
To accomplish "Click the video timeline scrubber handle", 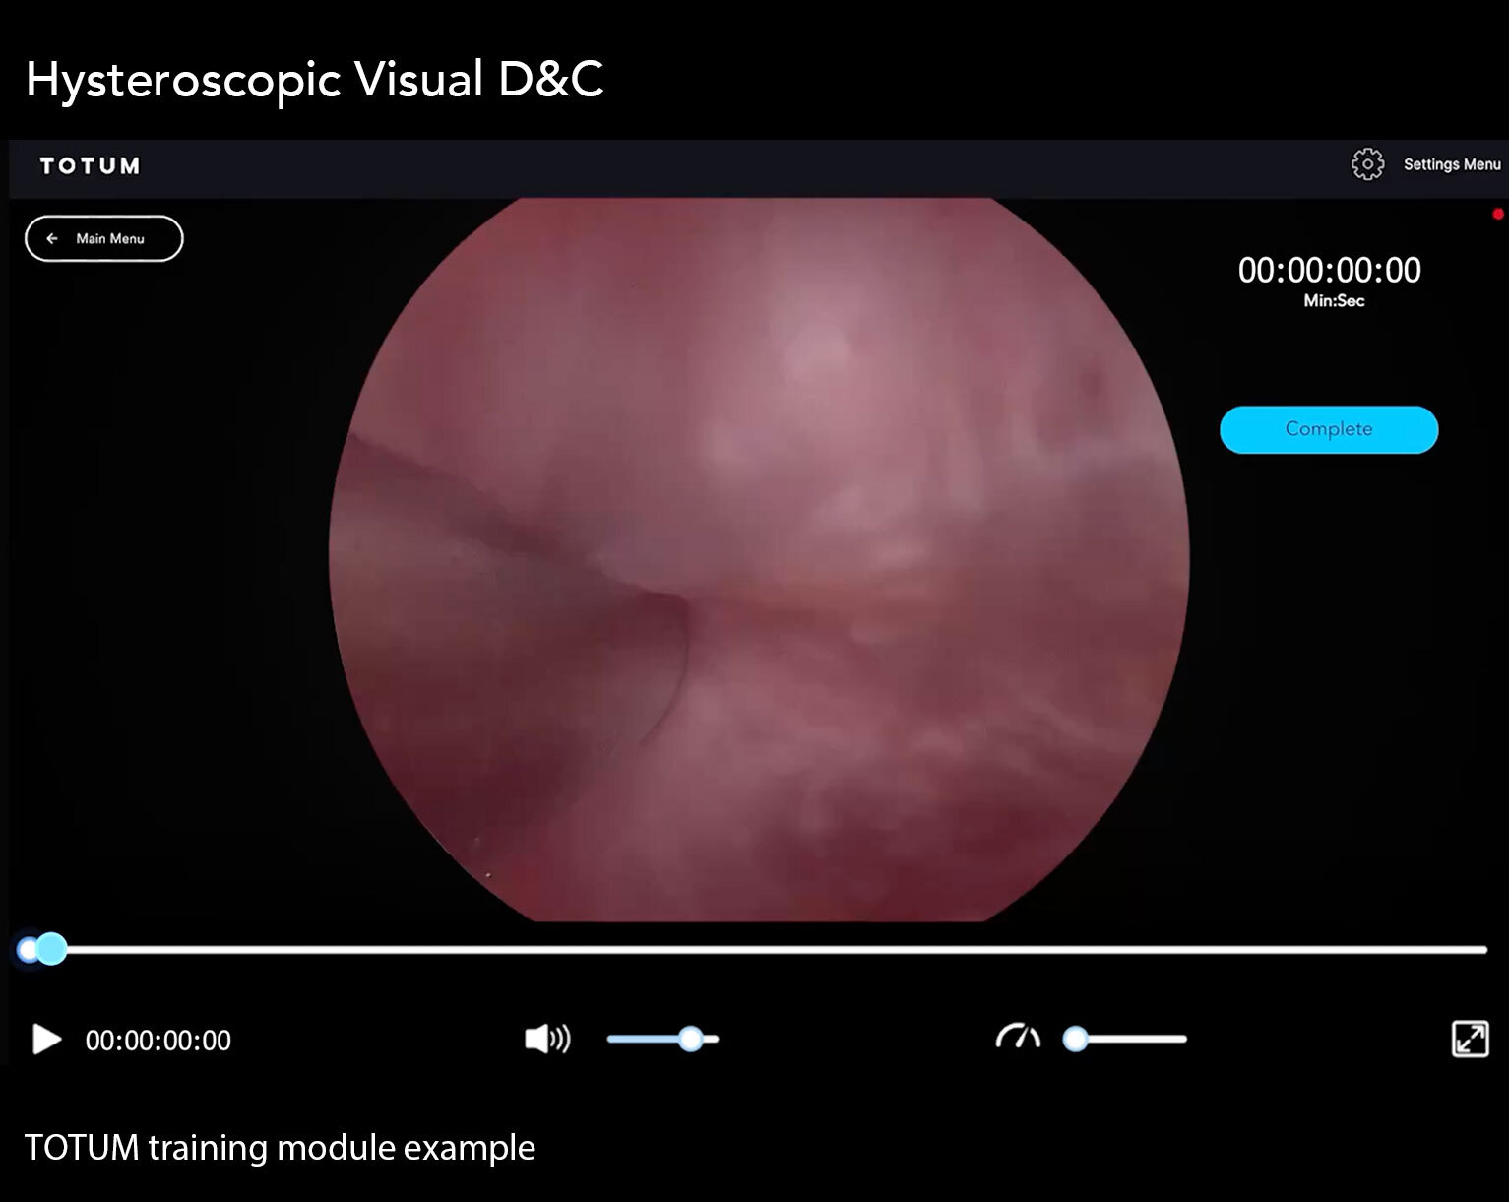I will [x=50, y=949].
